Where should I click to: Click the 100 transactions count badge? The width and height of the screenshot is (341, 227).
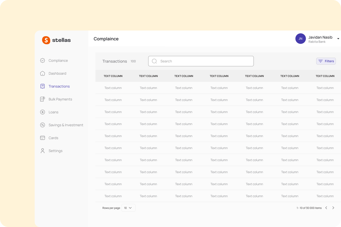click(x=133, y=61)
